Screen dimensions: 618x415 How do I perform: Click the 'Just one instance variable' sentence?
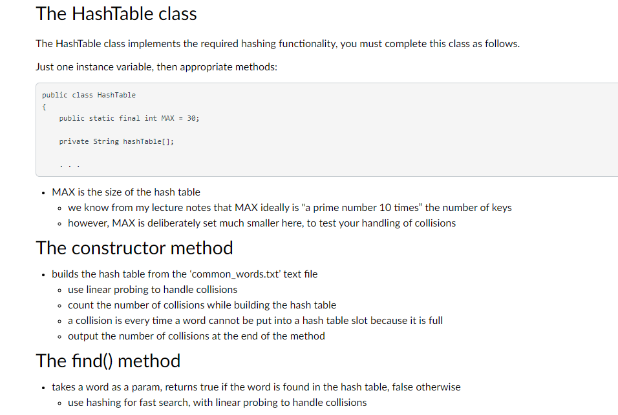(156, 67)
